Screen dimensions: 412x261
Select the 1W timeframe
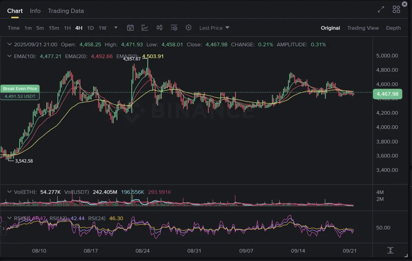(102, 28)
